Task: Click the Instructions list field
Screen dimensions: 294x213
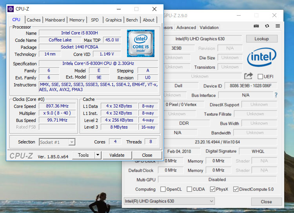Action: point(99,87)
